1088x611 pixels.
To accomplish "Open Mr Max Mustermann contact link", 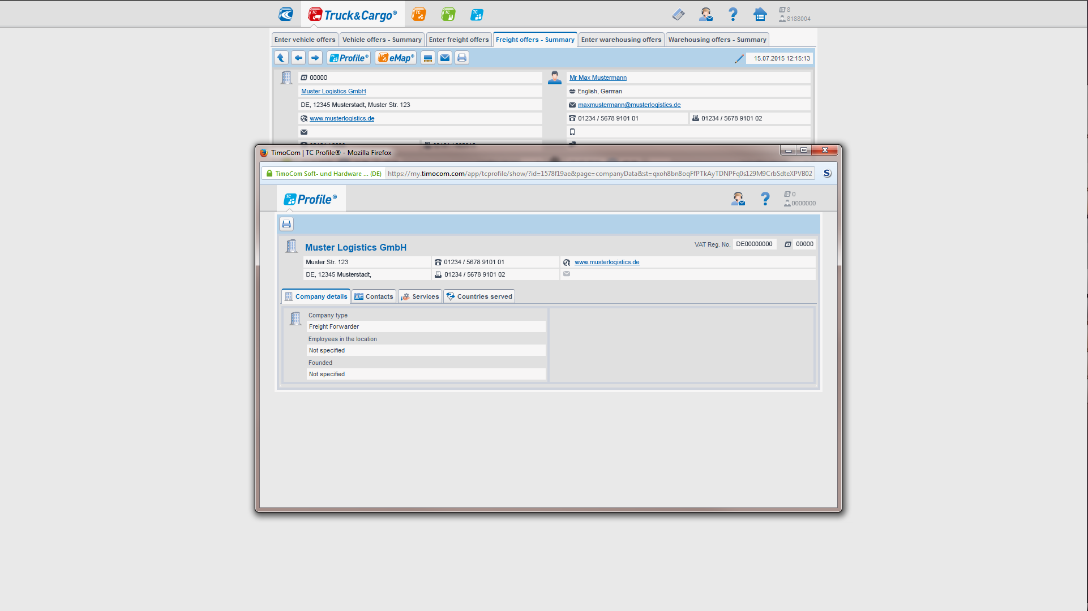I will pyautogui.click(x=598, y=78).
